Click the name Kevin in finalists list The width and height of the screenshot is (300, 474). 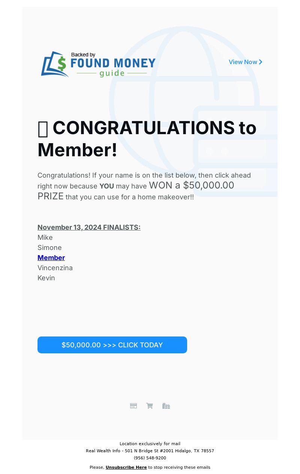46,278
